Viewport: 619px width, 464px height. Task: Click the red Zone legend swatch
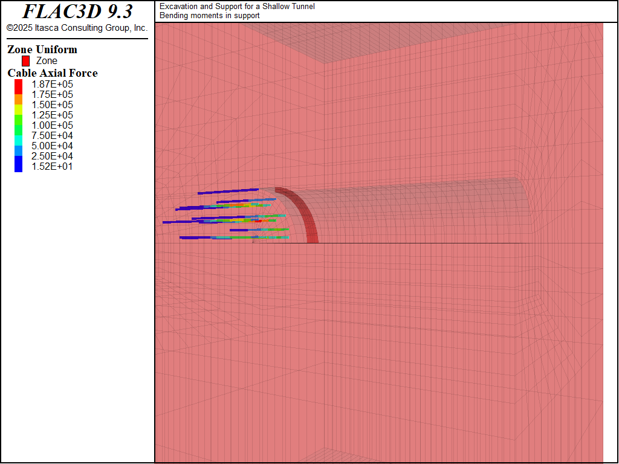pos(25,61)
